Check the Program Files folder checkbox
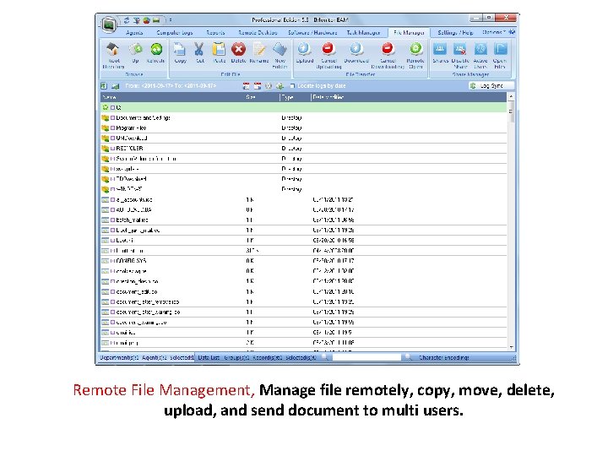The image size is (608, 456). tap(113, 128)
